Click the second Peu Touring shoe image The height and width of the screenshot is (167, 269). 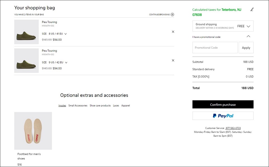click(26, 61)
